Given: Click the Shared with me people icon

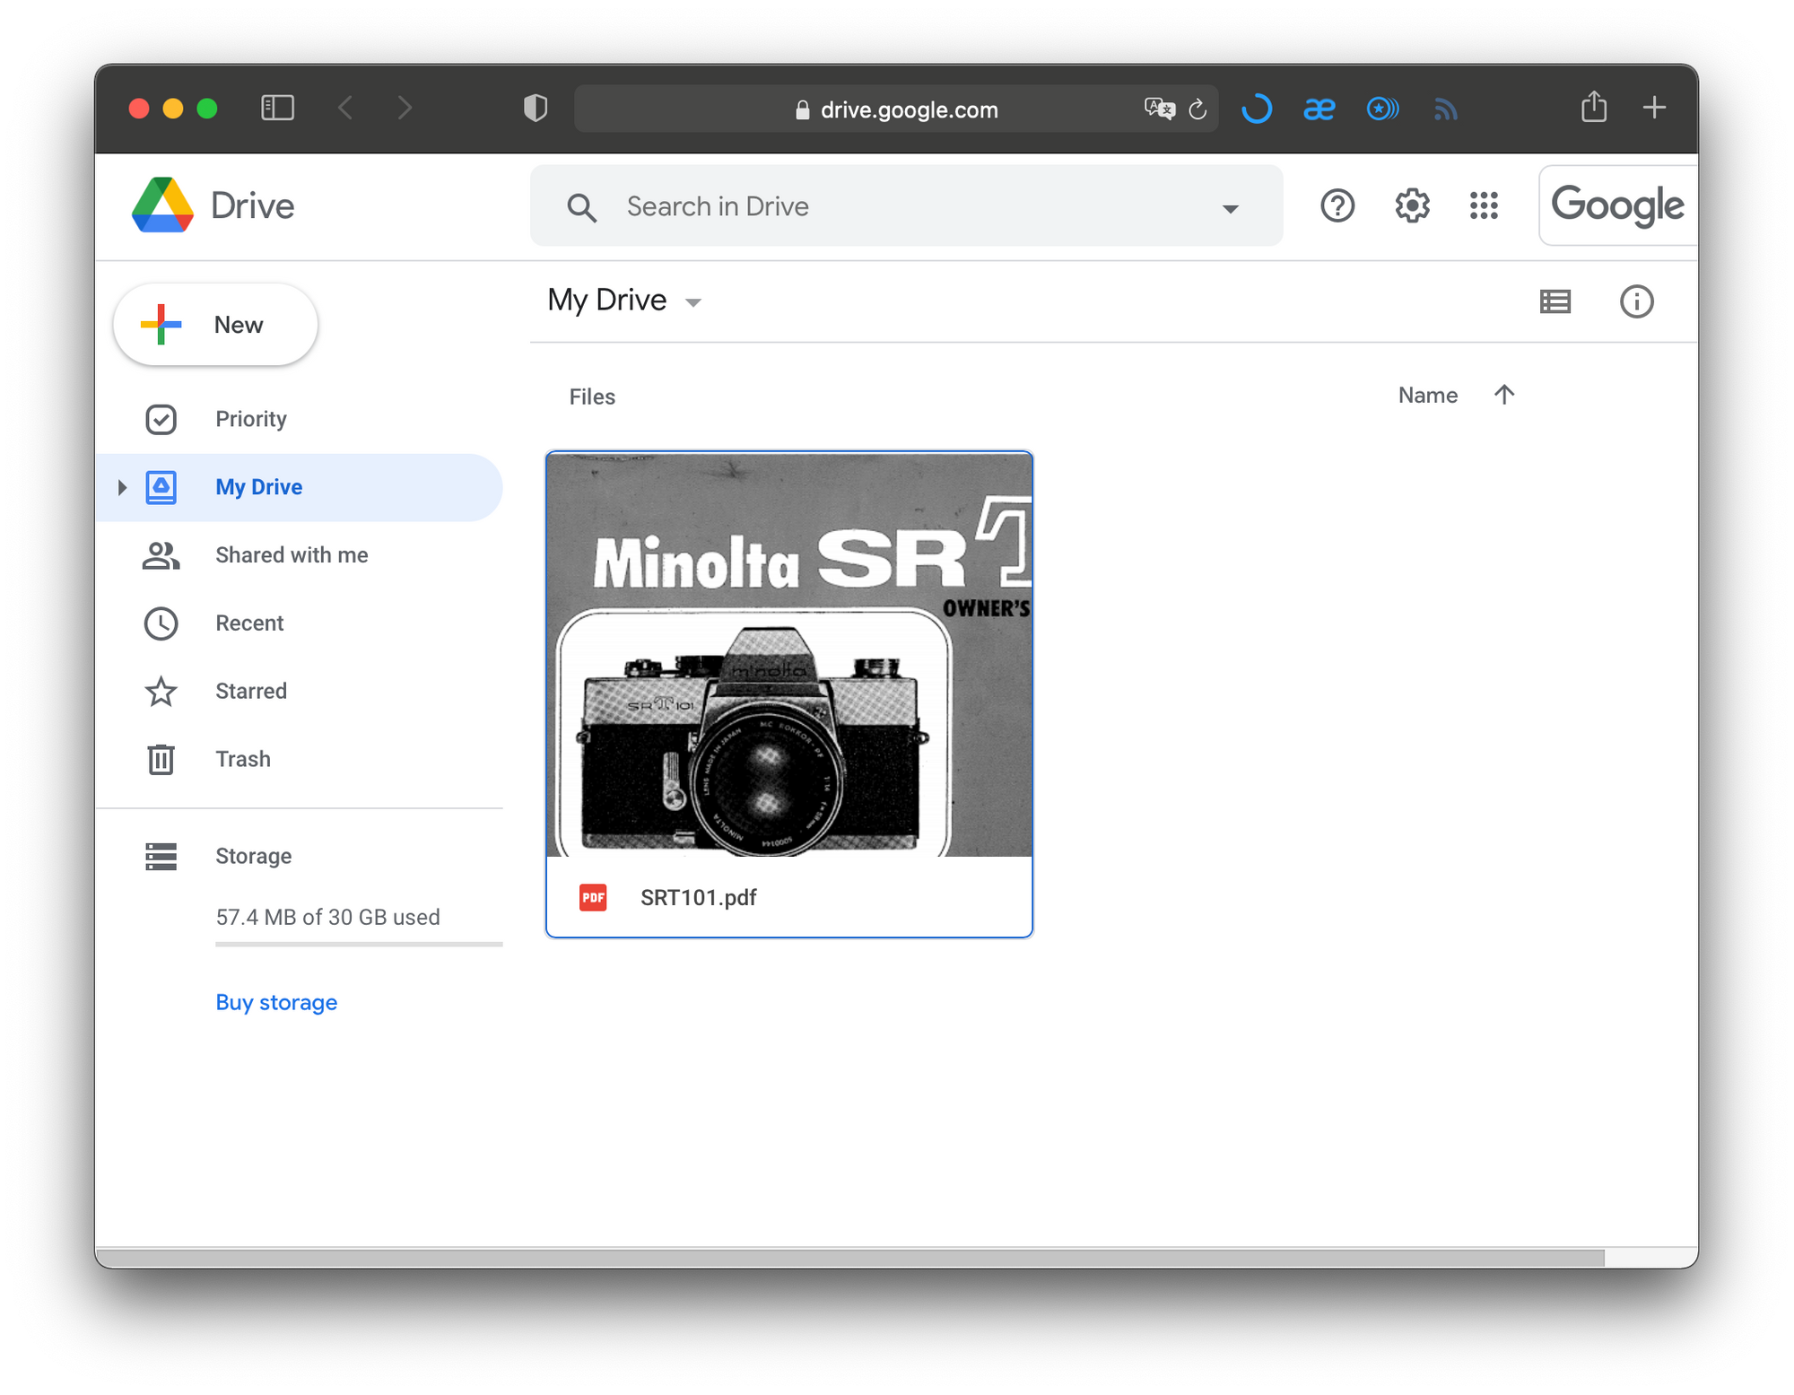Looking at the screenshot, I should coord(161,555).
